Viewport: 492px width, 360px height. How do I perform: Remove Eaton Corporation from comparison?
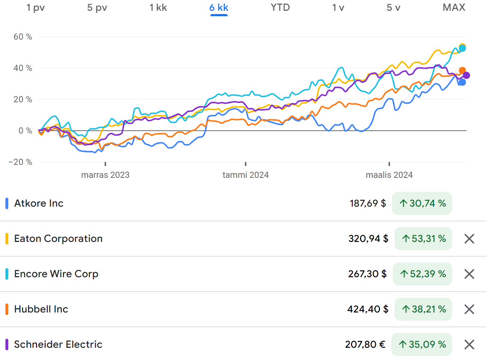469,239
